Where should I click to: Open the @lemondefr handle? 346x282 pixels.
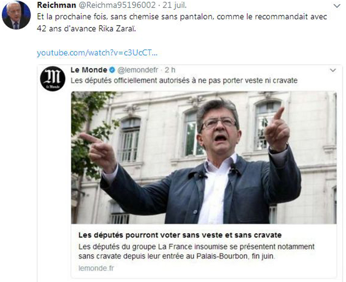click(x=138, y=70)
